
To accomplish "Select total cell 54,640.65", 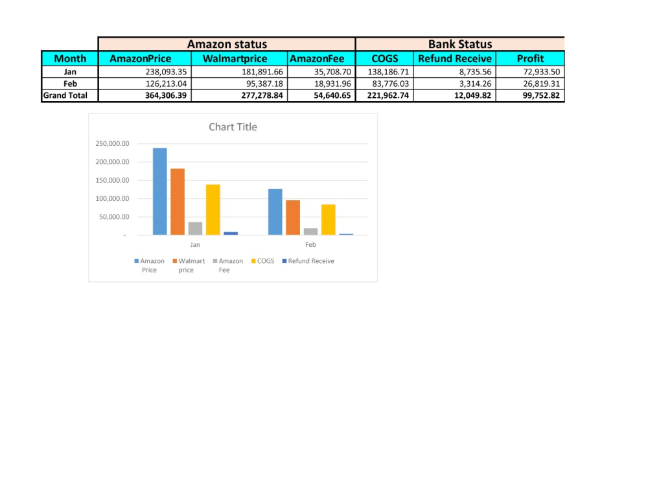I will (321, 95).
